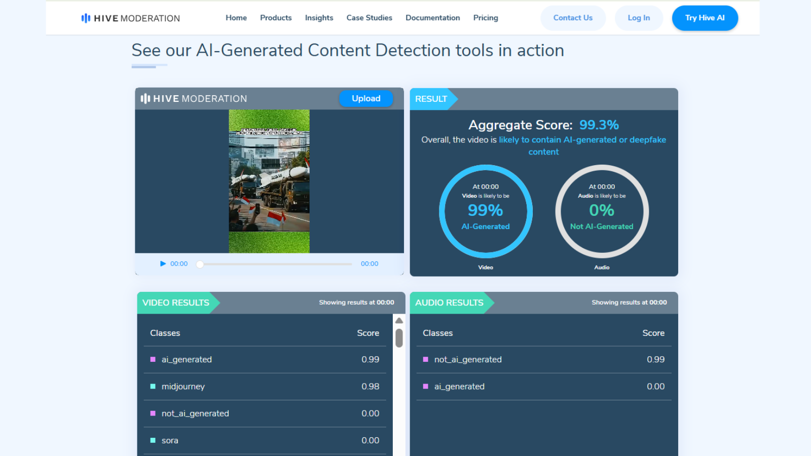The width and height of the screenshot is (811, 456).
Task: Click the Try Hive AI button
Action: (x=705, y=18)
